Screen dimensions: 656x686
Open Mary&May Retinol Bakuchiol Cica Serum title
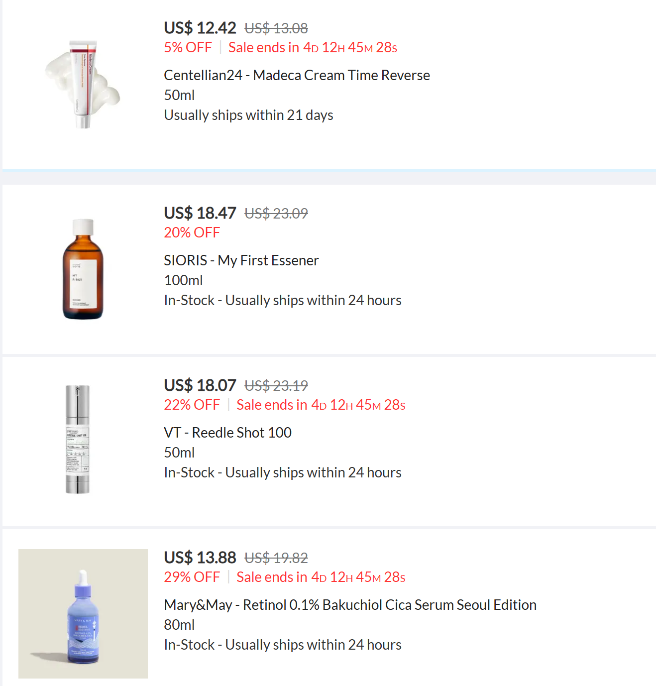tap(350, 605)
